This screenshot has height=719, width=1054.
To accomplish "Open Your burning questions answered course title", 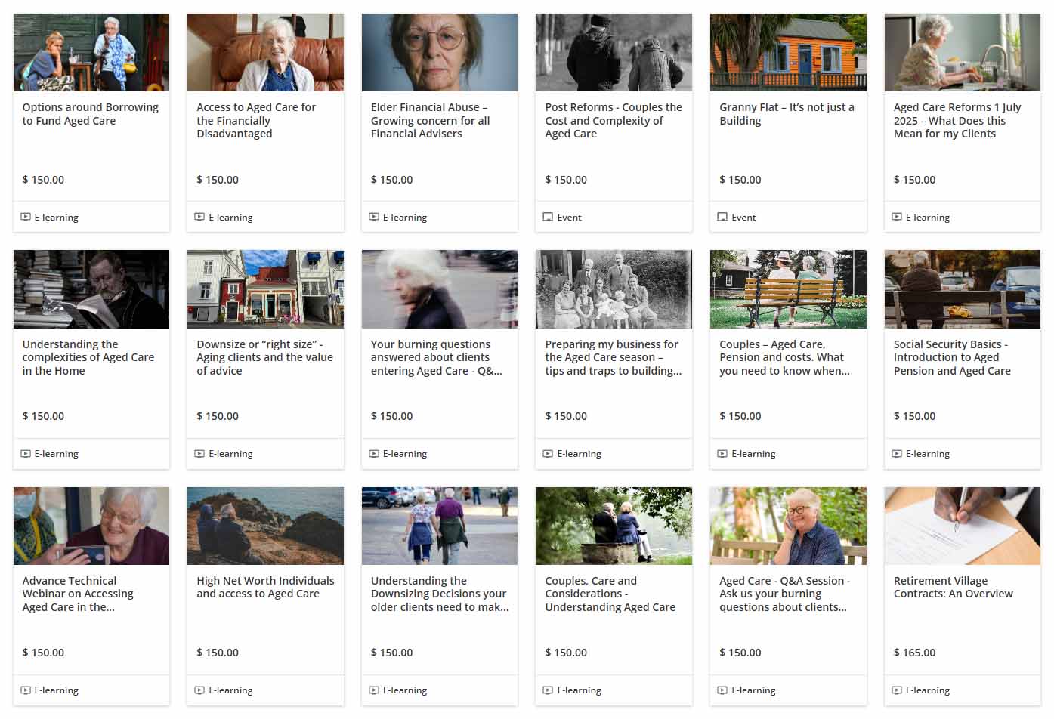I will tap(437, 357).
